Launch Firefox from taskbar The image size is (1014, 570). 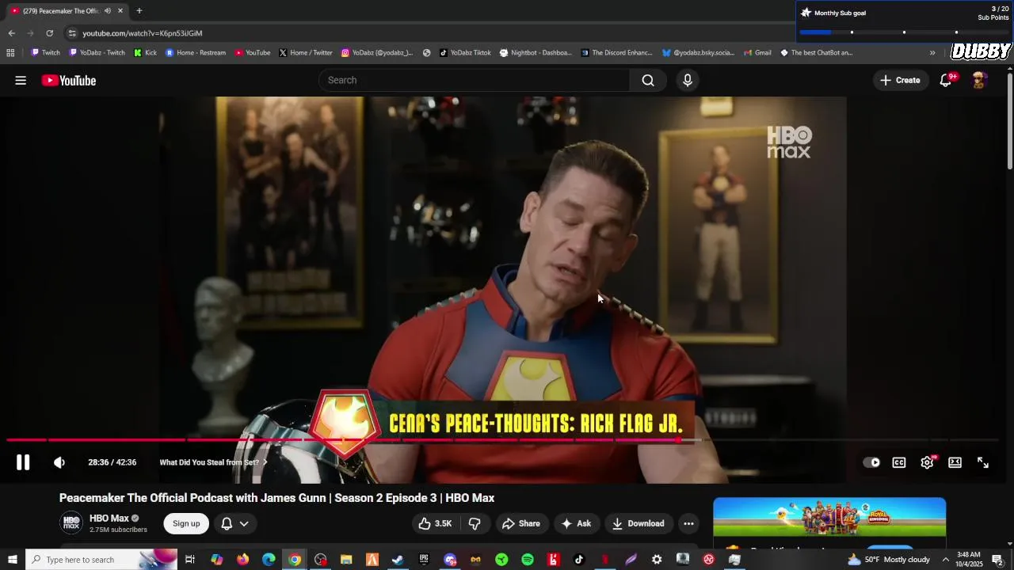point(242,560)
